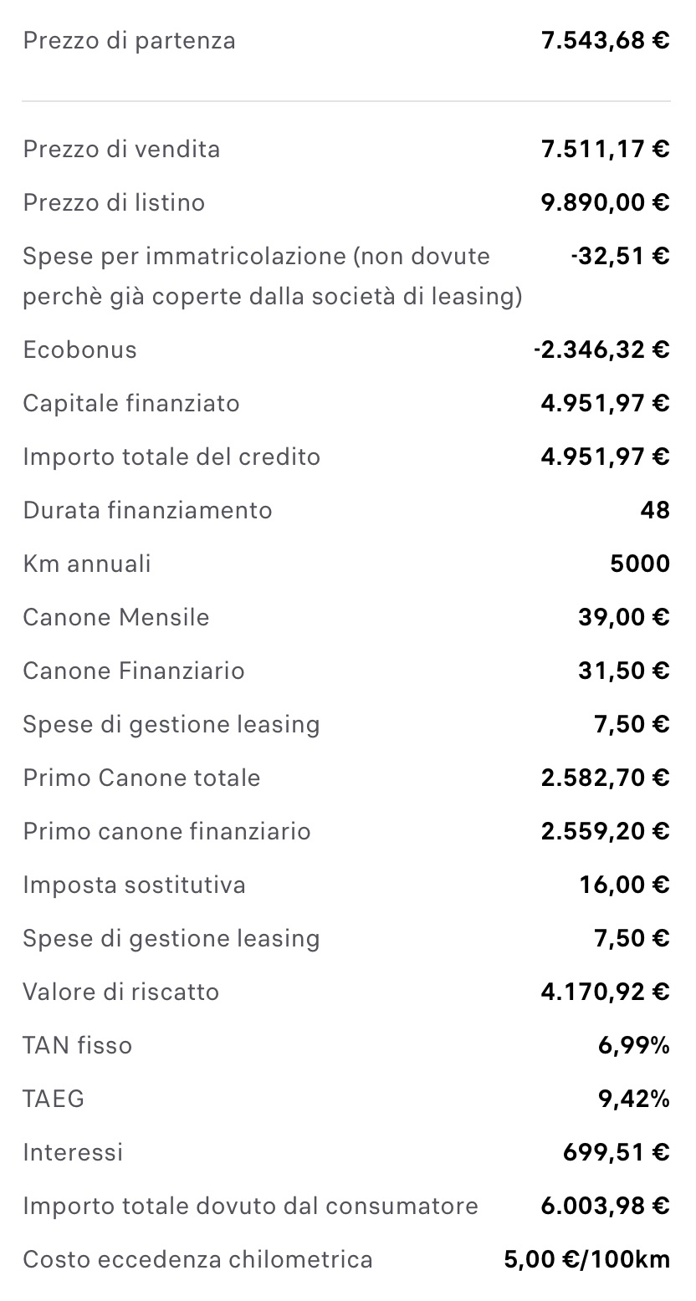Image resolution: width=696 pixels, height=1301 pixels.
Task: Click the "Km annuali" value 5000
Action: click(x=640, y=564)
